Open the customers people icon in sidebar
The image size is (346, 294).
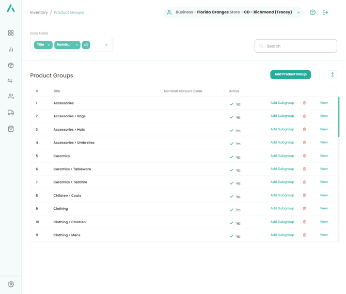click(x=11, y=97)
